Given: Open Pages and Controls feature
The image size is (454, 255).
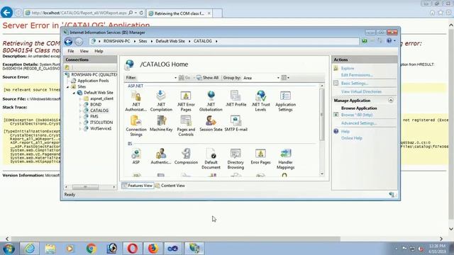Looking at the screenshot, I should 186,126.
